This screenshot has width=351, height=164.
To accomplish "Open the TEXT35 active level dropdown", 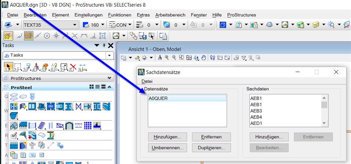I will click(x=75, y=25).
